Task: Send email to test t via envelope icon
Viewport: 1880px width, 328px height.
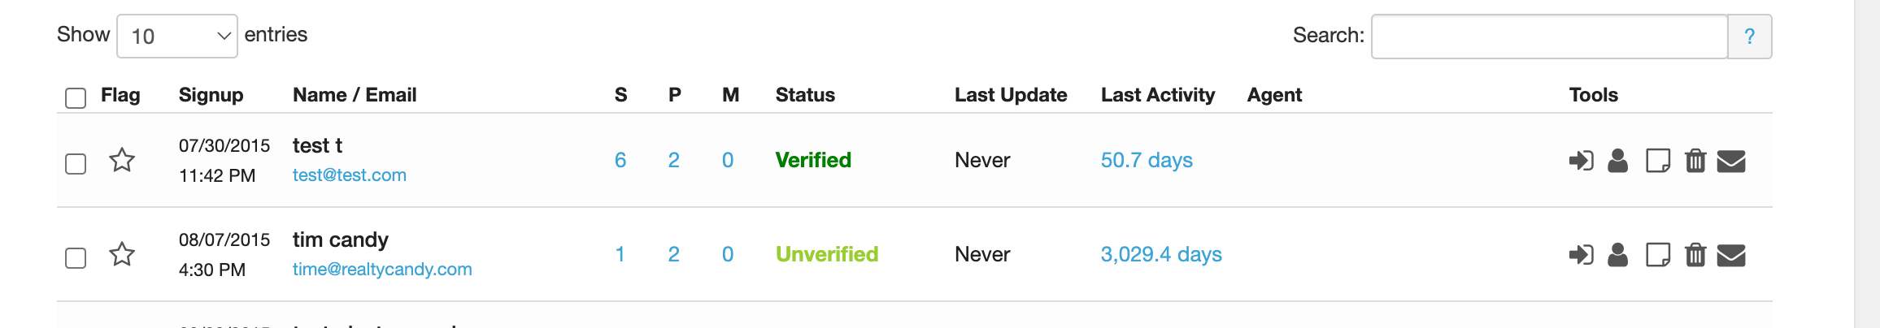Action: (1731, 161)
